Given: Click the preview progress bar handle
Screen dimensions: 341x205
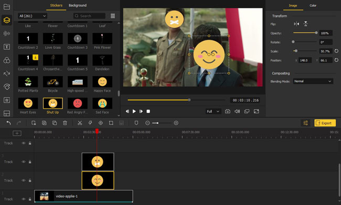Looking at the screenshot, I should (189, 100).
